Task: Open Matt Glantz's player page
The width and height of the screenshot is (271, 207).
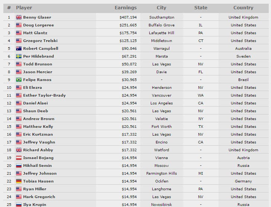Action: coord(35,33)
